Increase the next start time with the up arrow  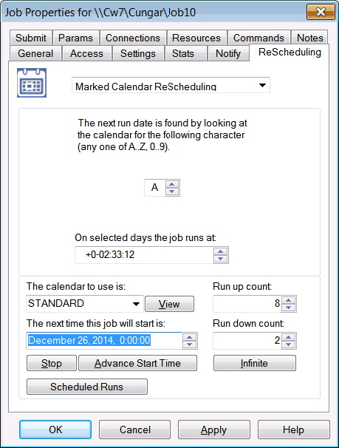[x=190, y=337]
